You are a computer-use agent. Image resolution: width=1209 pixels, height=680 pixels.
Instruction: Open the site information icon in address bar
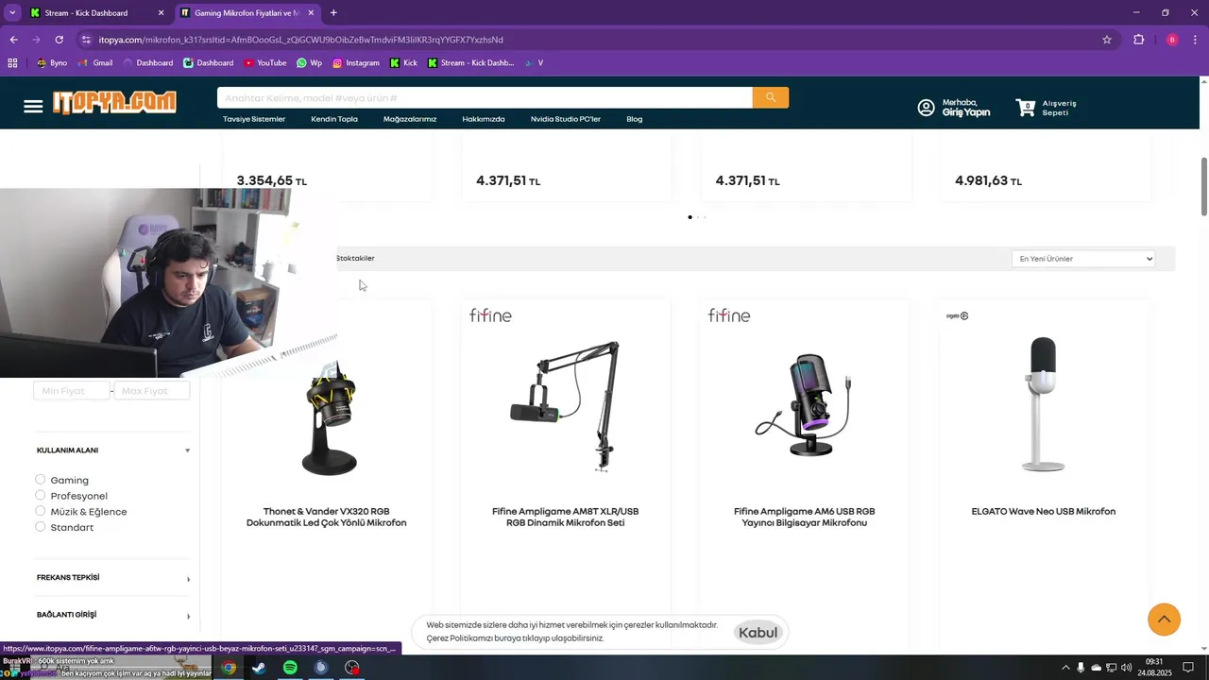(86, 40)
